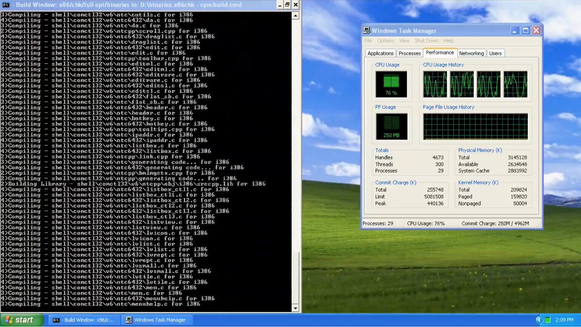Click the clock showing 2:09 PM
Screen dimensions: 581x327
coord(566,320)
